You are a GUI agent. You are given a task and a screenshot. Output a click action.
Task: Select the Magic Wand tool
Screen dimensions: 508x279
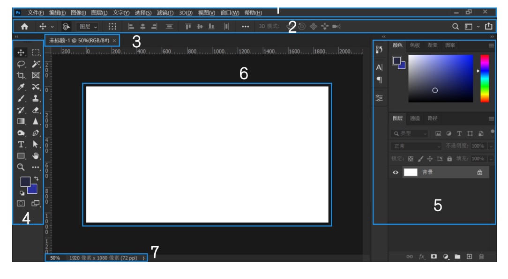click(x=36, y=64)
